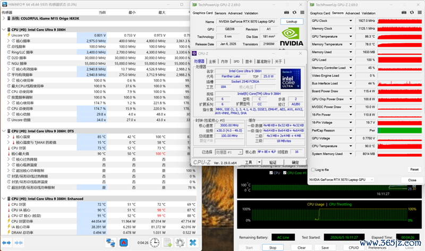Open Validation tab in GPU-Z Graphics Card window
This screenshot has width=425, height=251.
point(251,13)
